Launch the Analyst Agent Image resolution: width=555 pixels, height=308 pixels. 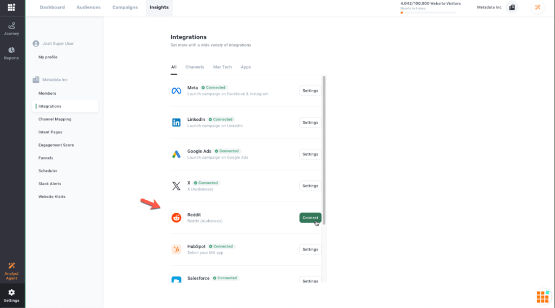pos(11,271)
